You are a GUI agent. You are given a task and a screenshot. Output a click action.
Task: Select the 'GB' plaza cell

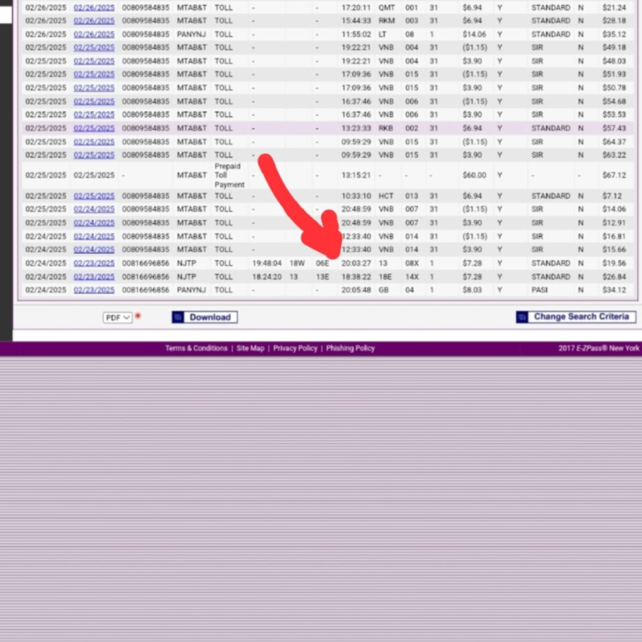coord(384,290)
